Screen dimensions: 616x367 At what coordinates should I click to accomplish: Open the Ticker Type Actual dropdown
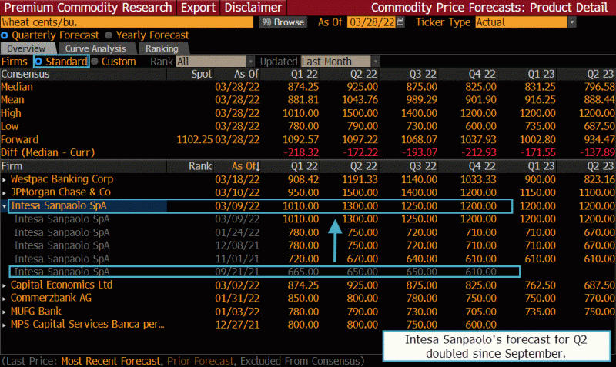571,22
